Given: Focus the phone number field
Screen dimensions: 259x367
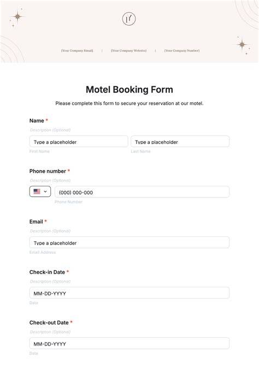Looking at the screenshot, I should click(142, 192).
